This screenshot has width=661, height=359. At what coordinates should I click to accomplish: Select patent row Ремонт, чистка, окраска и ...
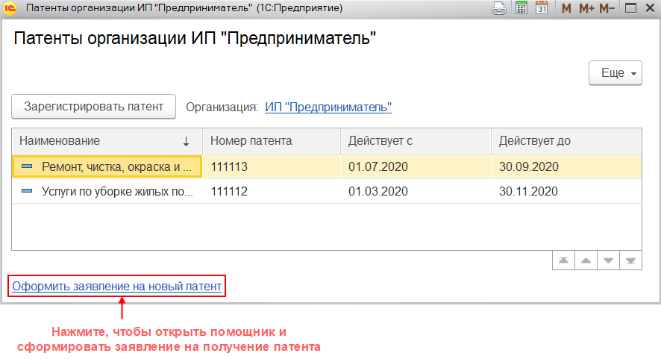click(x=327, y=166)
